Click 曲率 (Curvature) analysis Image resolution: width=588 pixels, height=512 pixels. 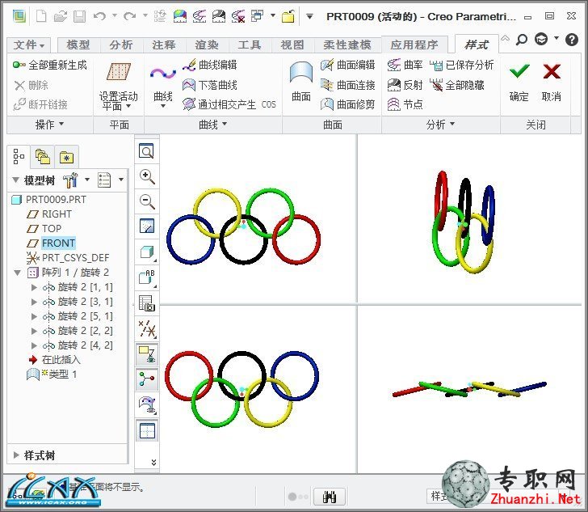pos(405,65)
